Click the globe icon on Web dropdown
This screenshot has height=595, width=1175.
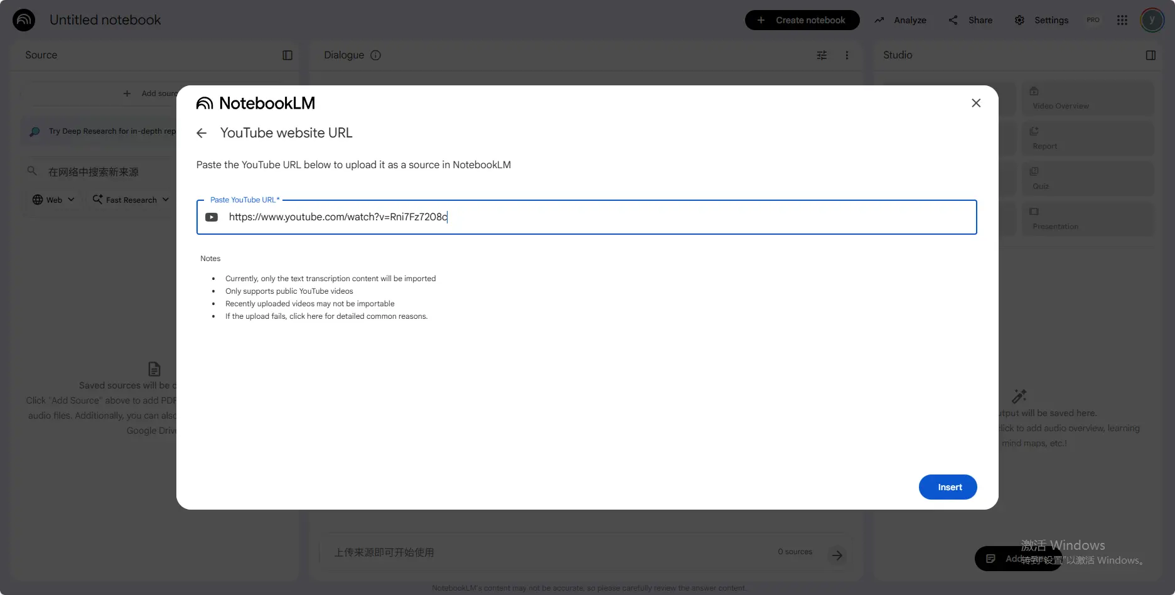coord(38,200)
